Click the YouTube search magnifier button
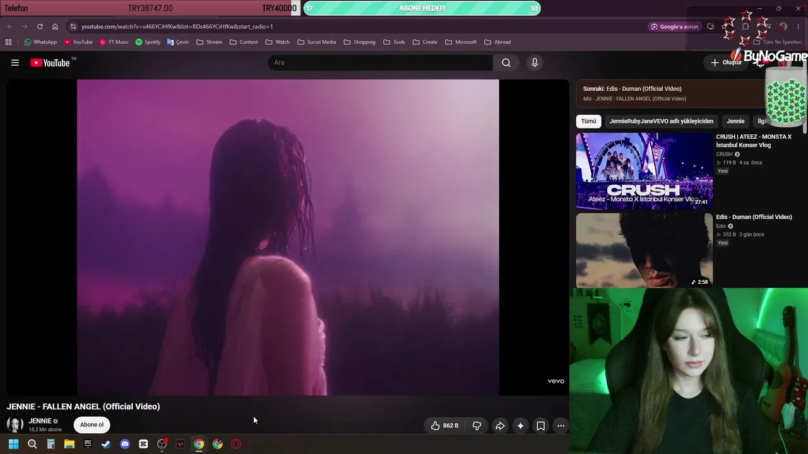Screen dimensions: 808x454 pyautogui.click(x=506, y=62)
